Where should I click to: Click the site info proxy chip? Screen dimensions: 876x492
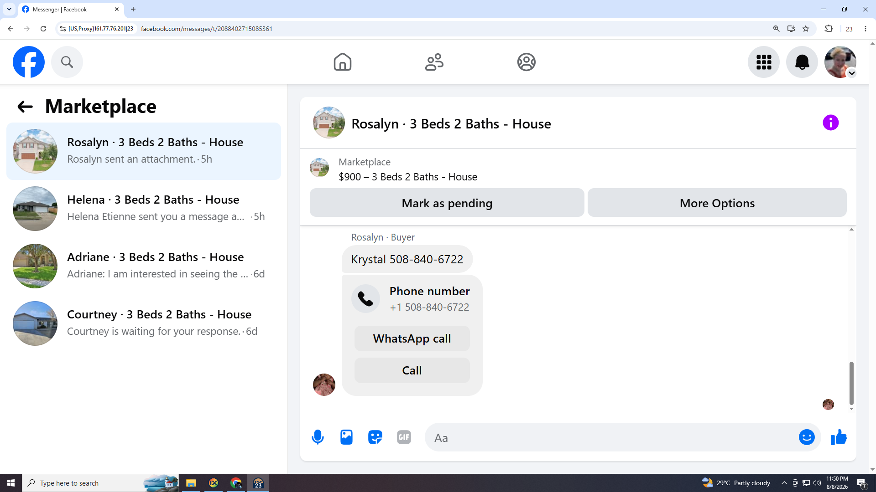coord(97,29)
